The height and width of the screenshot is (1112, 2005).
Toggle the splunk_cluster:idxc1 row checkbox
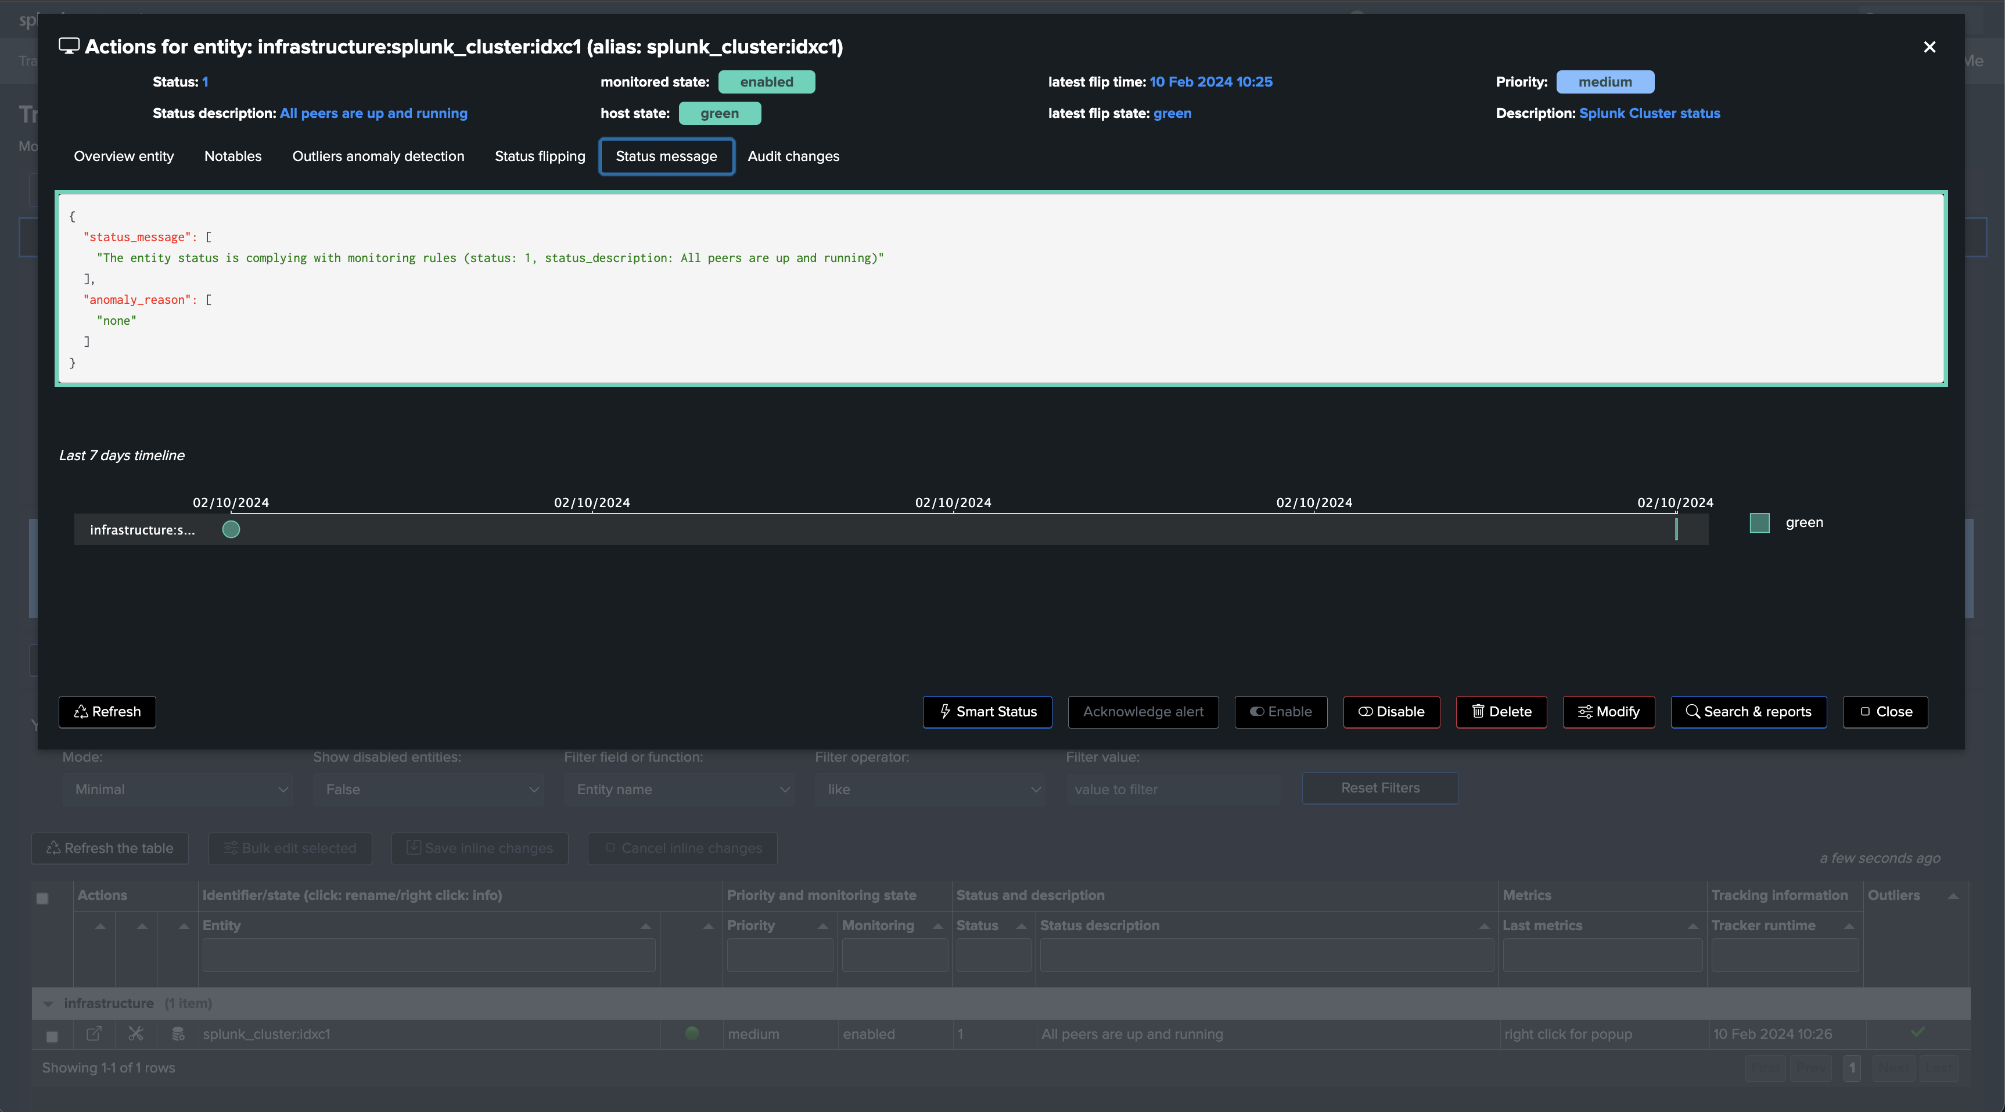tap(52, 1036)
